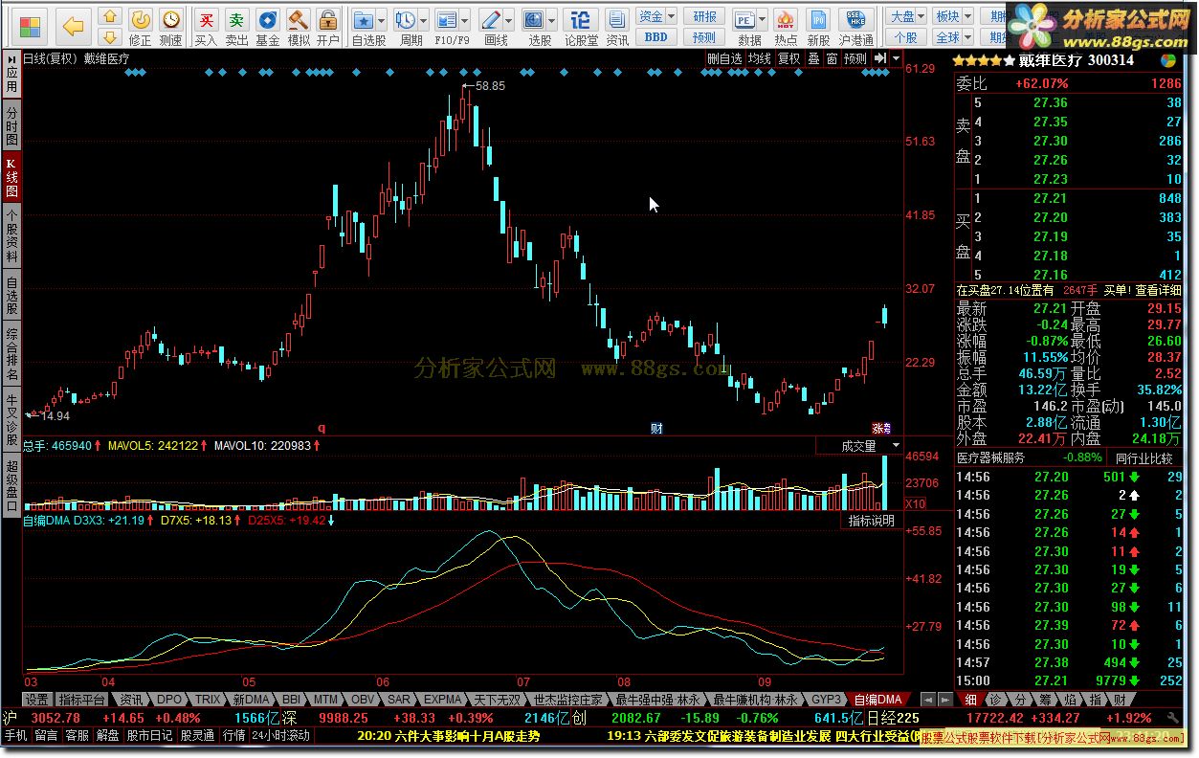Expand the 周期 period dropdown arrow
Image resolution: width=1199 pixels, height=758 pixels.
(423, 19)
